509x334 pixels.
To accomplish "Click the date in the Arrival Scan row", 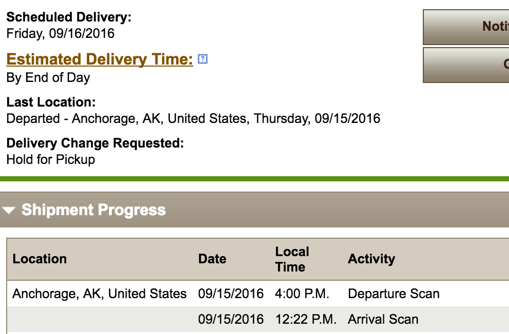I will pyautogui.click(x=231, y=319).
